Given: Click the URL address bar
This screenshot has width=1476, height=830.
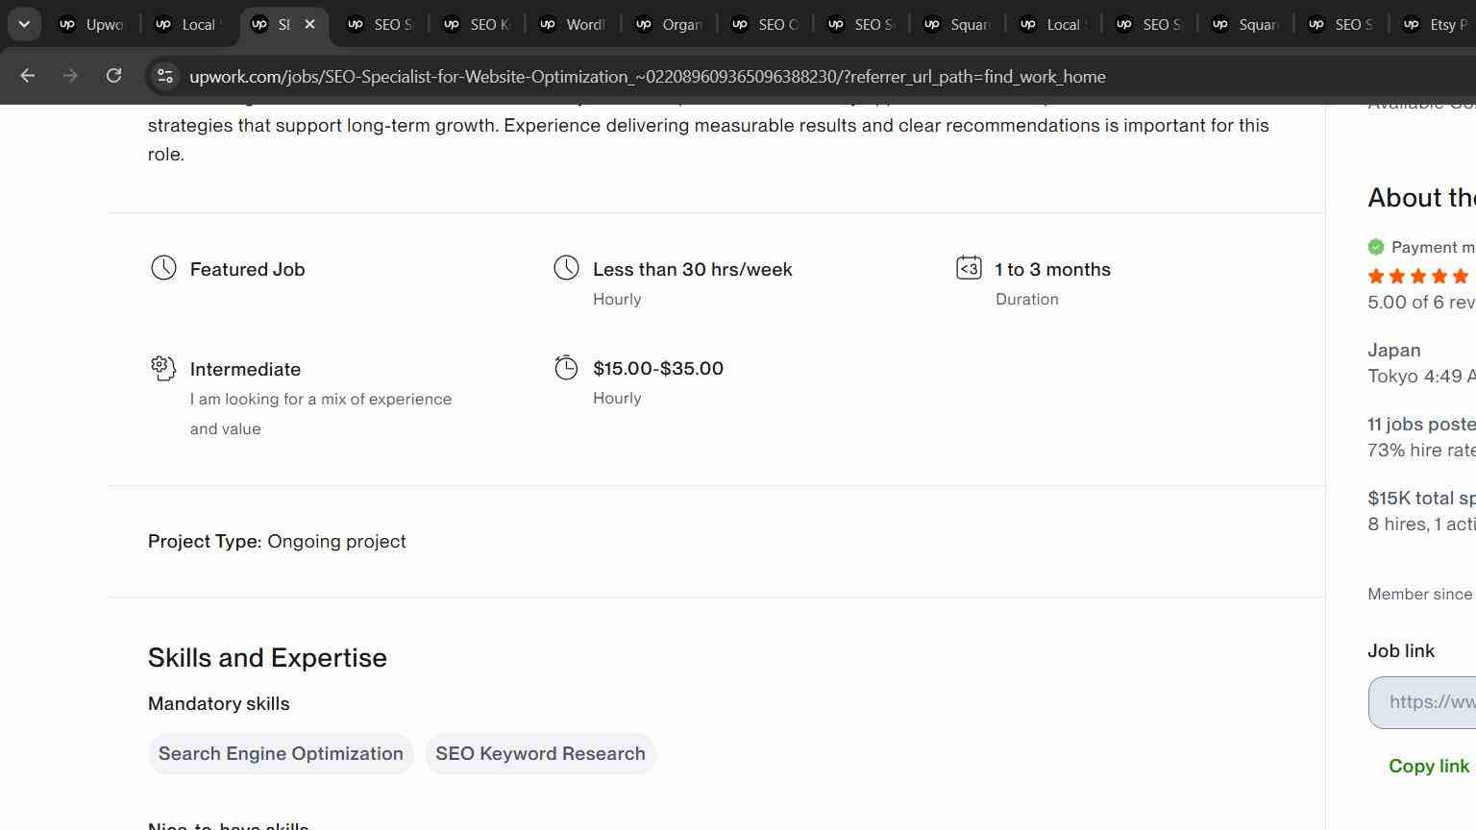Looking at the screenshot, I should 647,76.
